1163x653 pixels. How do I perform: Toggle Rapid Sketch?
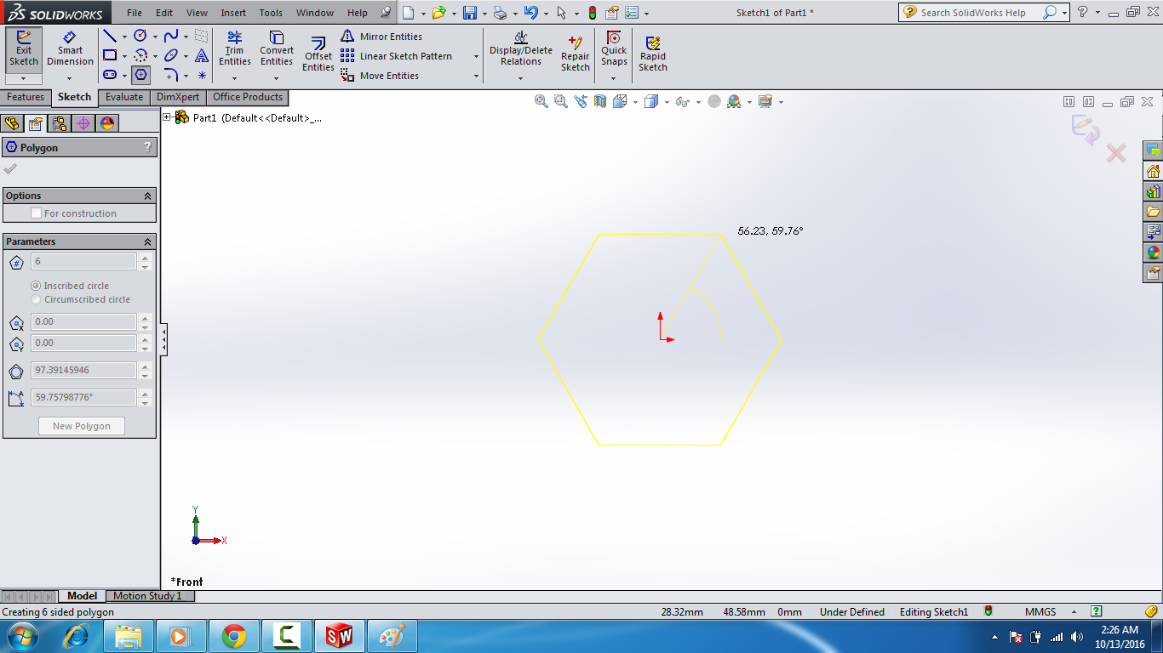(653, 54)
